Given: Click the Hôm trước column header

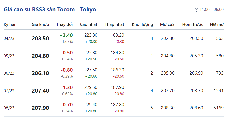Looking at the screenshot, I should pos(193,24).
